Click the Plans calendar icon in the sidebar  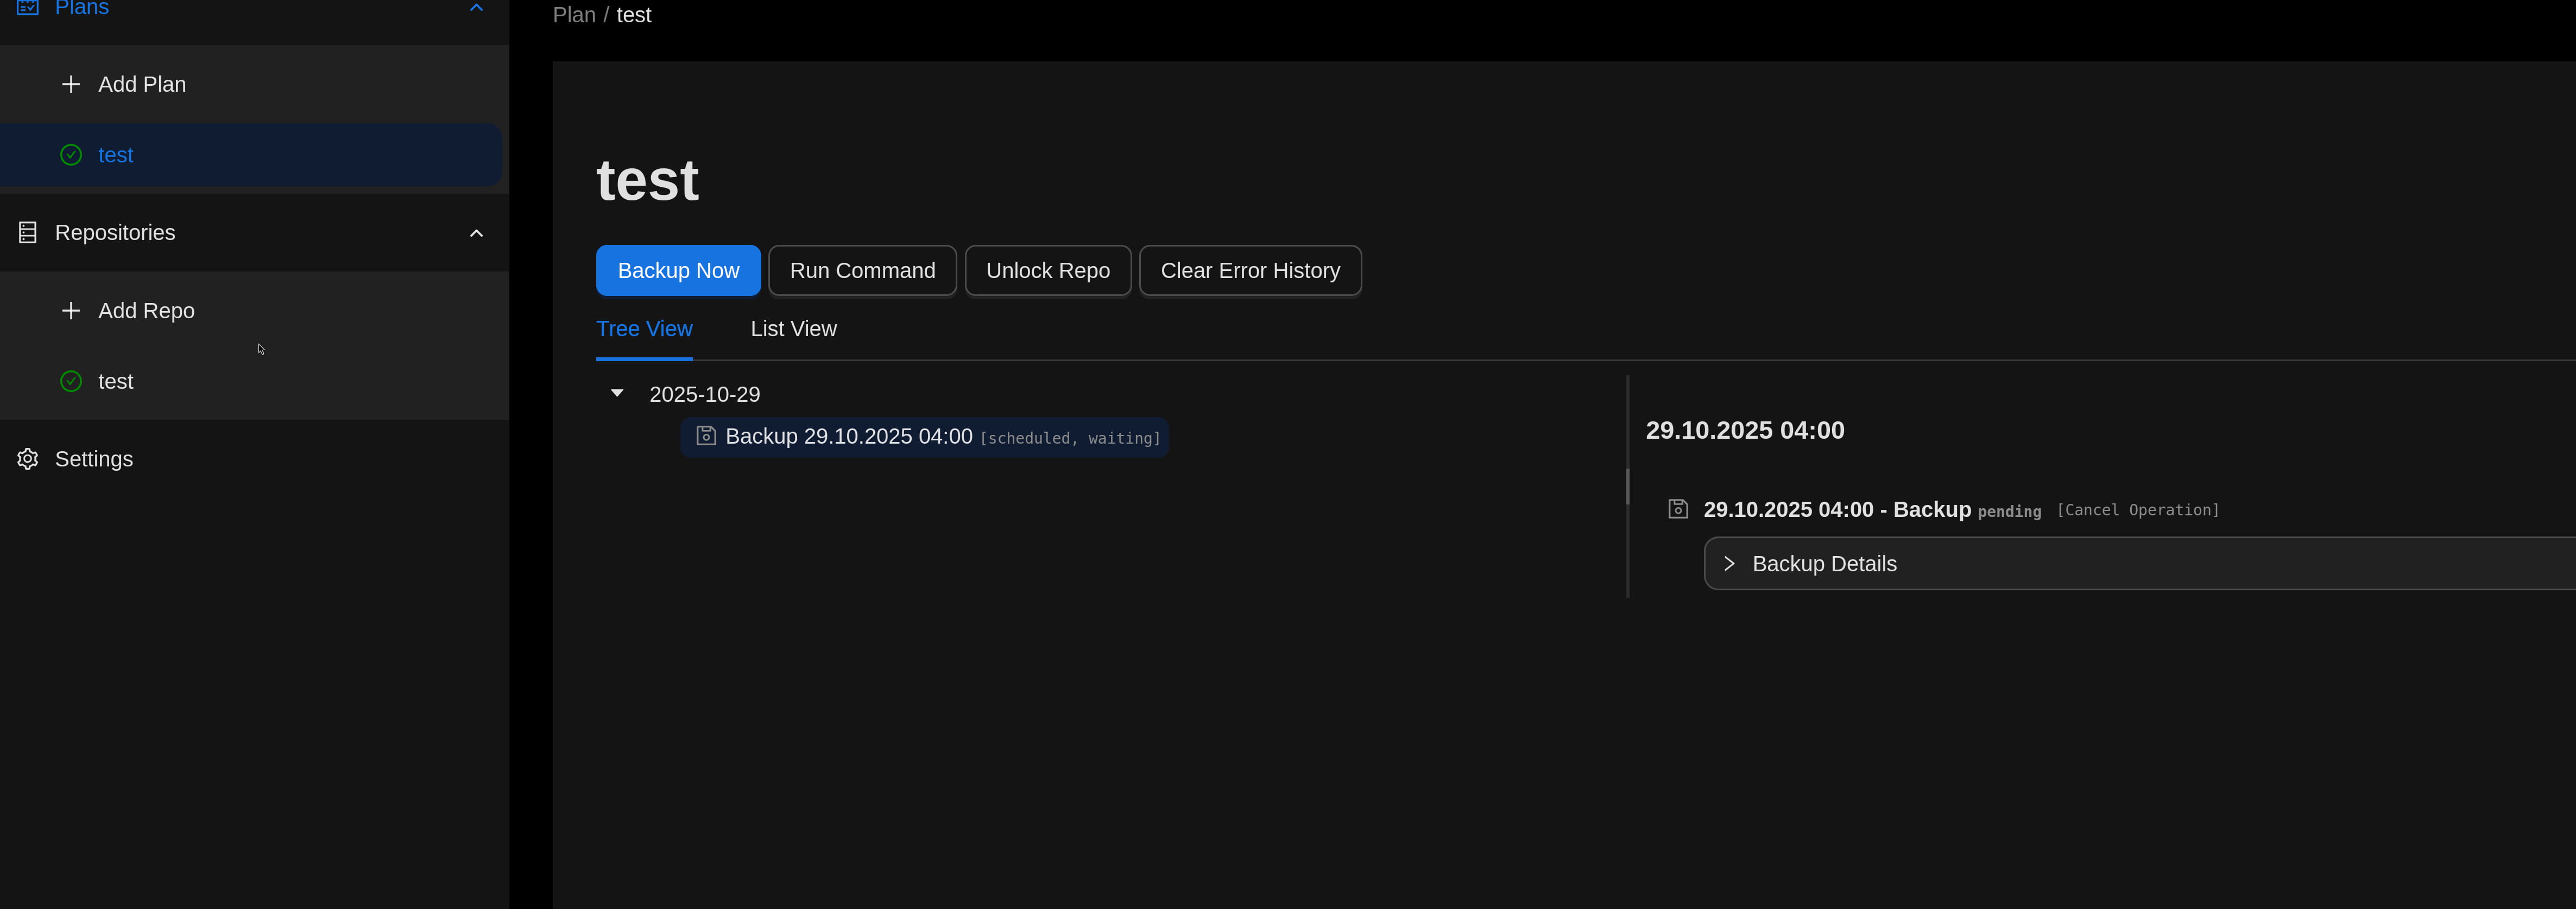28,8
